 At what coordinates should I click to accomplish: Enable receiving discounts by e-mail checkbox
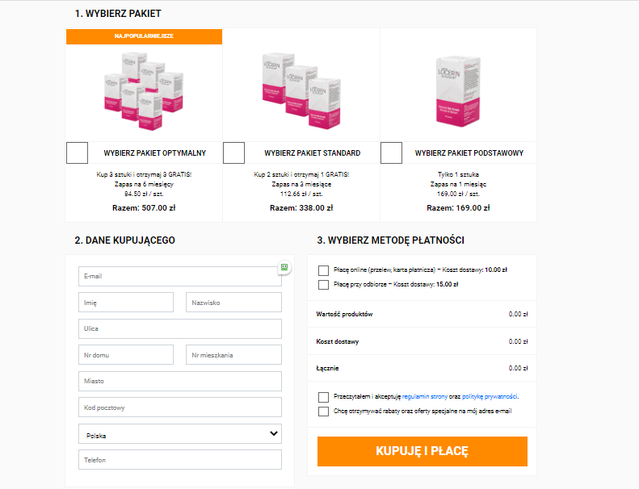[x=323, y=411]
